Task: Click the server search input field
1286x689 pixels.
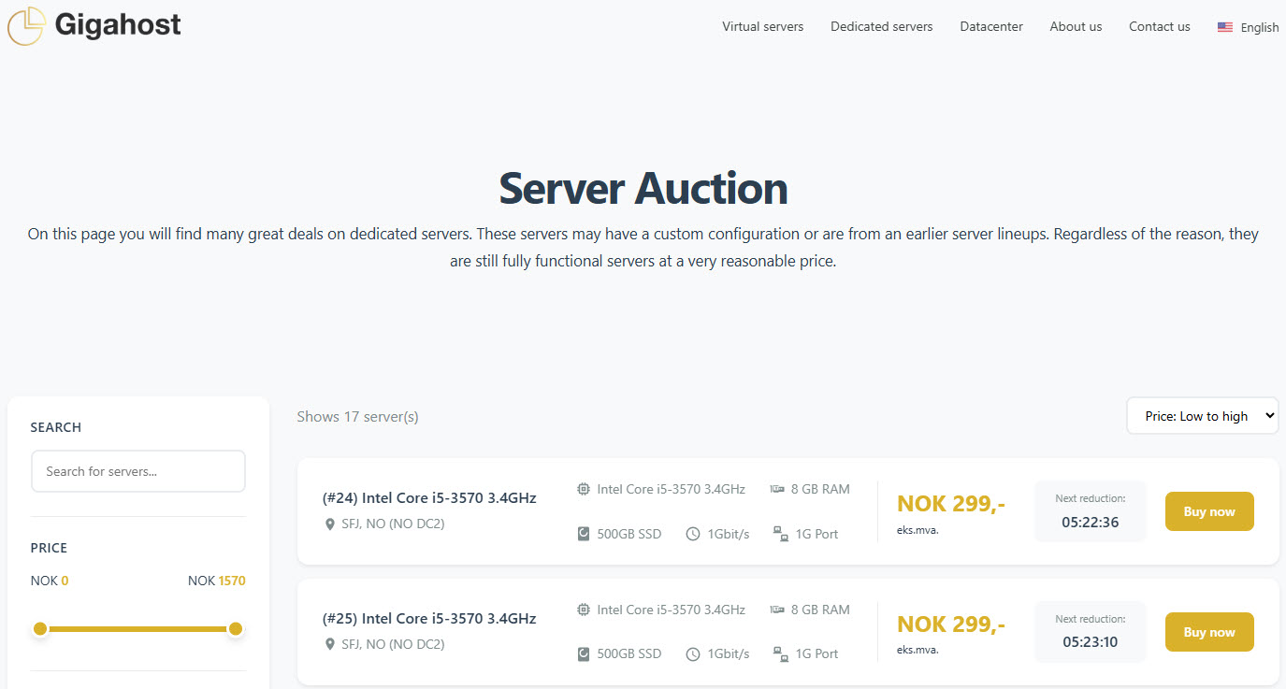Action: click(137, 470)
